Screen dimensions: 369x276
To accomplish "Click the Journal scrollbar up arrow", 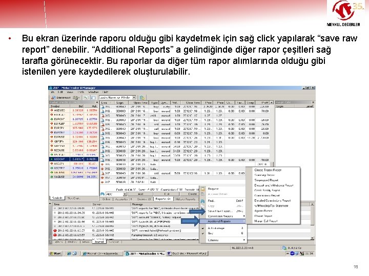I will click(312, 204).
